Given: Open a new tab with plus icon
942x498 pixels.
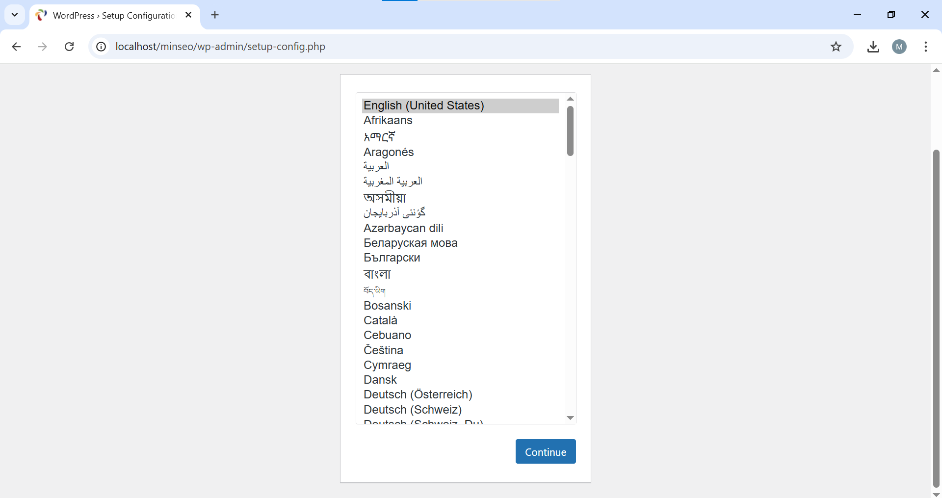Looking at the screenshot, I should point(215,15).
